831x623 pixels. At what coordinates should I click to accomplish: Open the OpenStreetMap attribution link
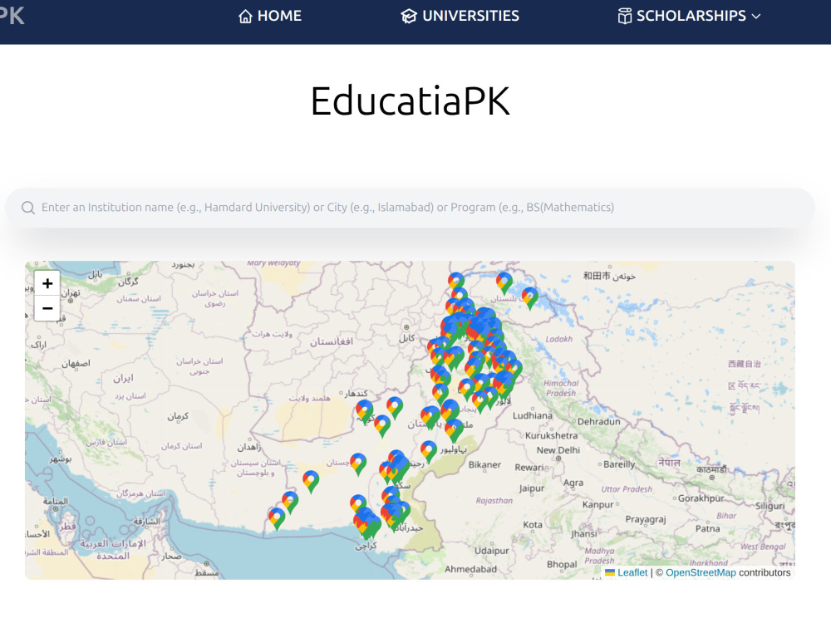[701, 572]
